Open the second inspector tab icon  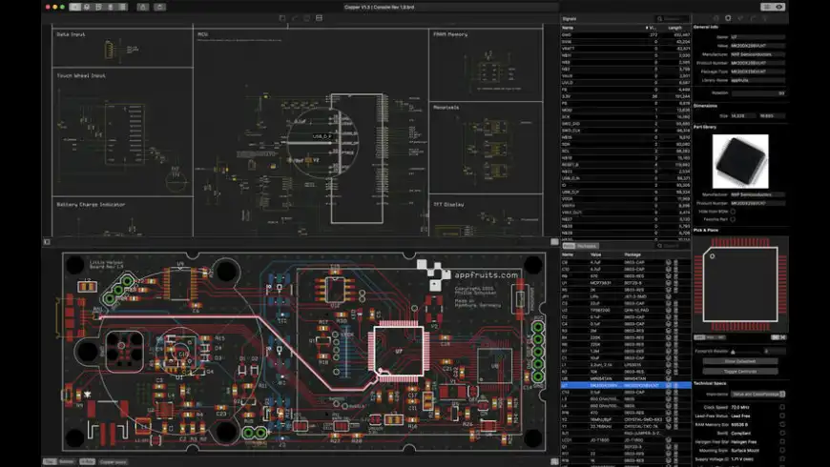pos(729,18)
